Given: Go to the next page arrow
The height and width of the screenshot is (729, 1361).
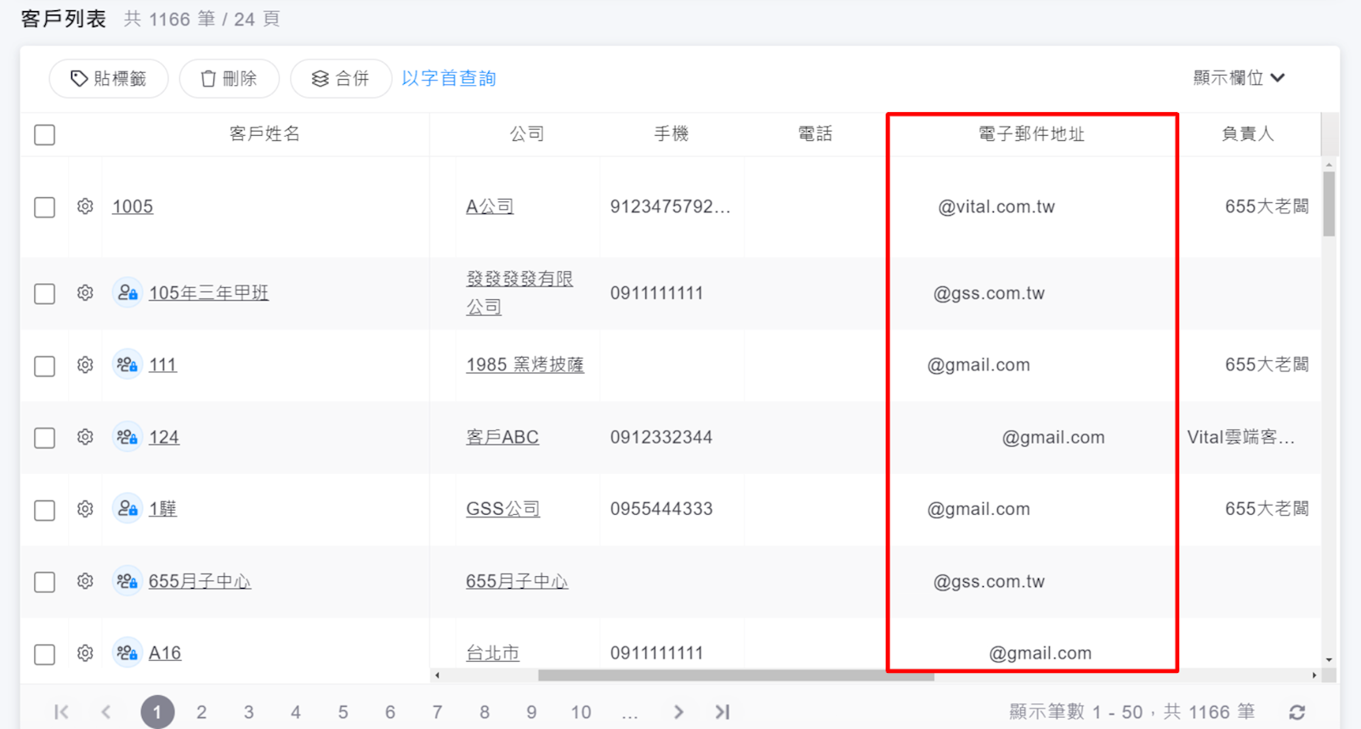Looking at the screenshot, I should [678, 712].
